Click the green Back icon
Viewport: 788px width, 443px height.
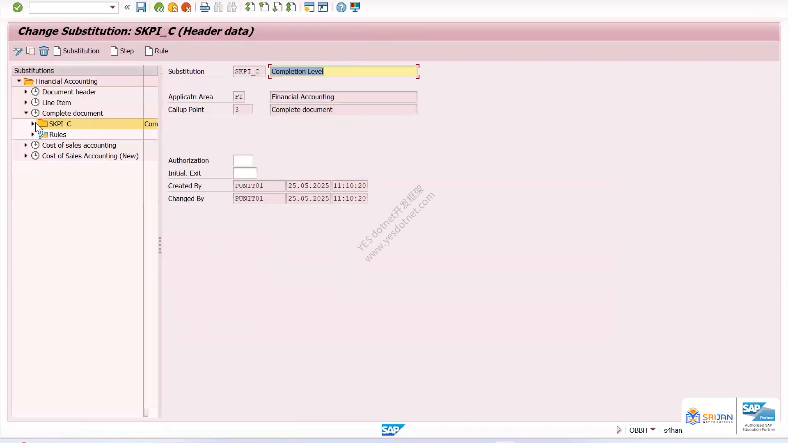159,7
